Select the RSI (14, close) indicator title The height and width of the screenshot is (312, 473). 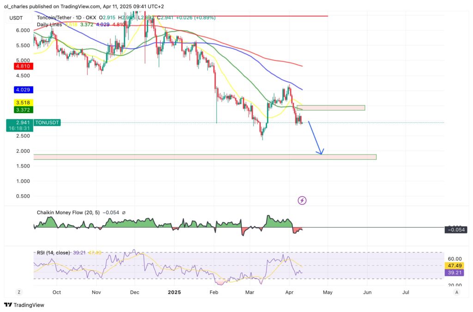54,252
